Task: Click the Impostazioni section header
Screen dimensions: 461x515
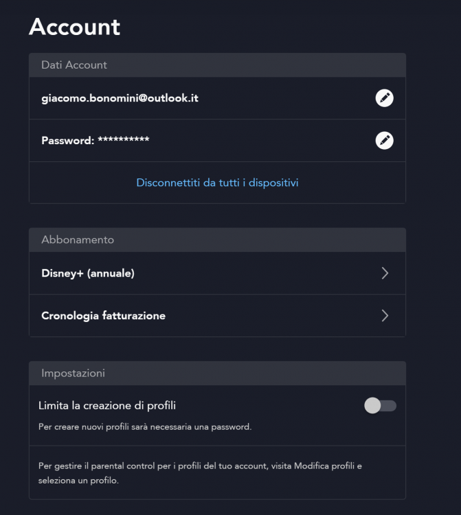Action: tap(73, 374)
